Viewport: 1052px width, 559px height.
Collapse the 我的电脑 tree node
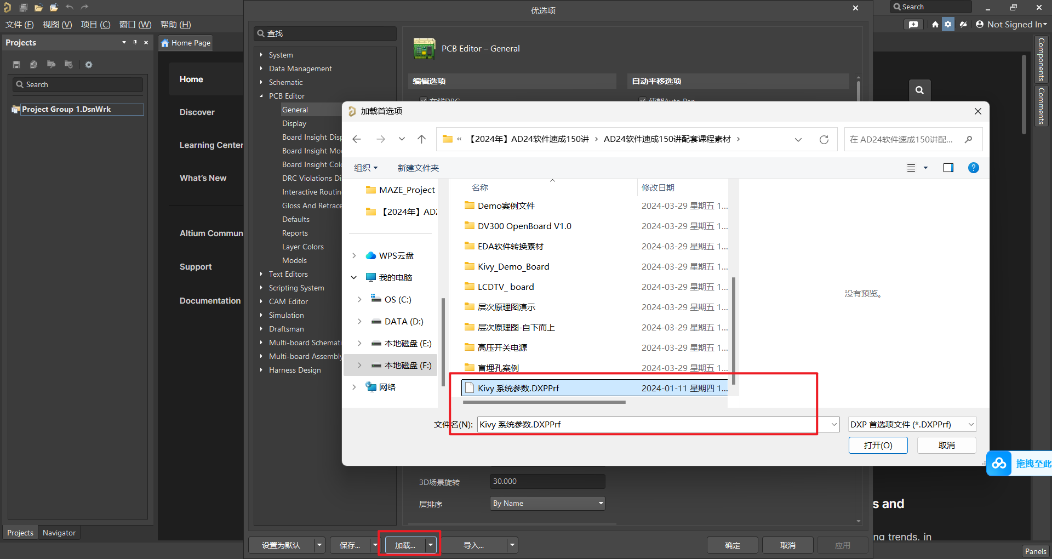click(x=354, y=277)
